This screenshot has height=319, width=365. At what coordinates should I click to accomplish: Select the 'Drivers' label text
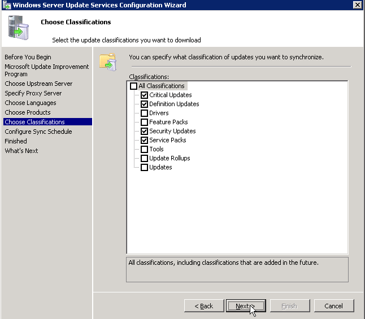pos(159,113)
